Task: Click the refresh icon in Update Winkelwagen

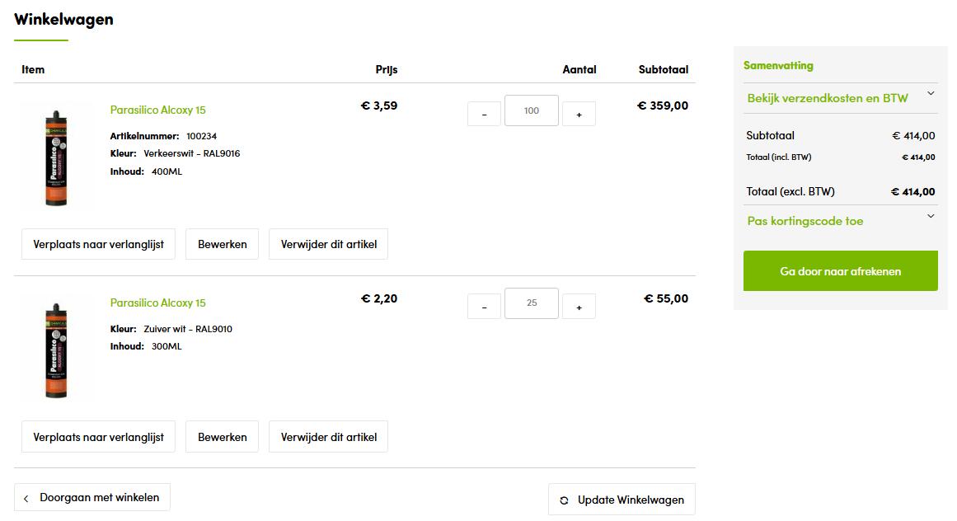Action: point(564,500)
